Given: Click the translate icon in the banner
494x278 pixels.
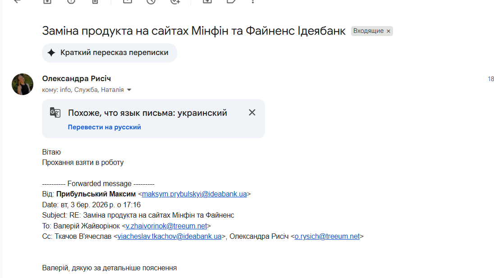Looking at the screenshot, I should tap(55, 113).
